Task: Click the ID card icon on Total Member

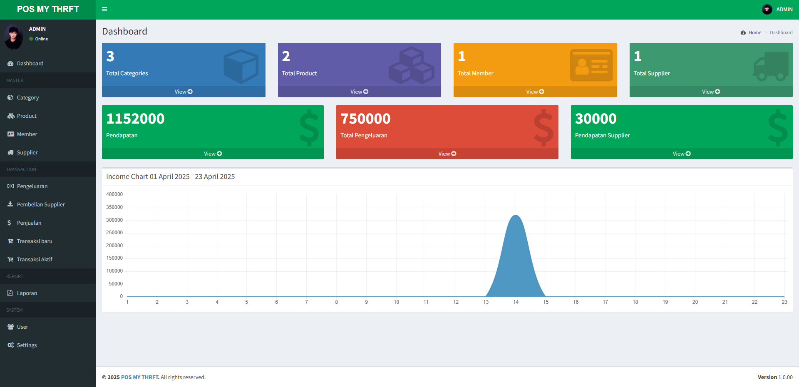Action: click(x=591, y=65)
